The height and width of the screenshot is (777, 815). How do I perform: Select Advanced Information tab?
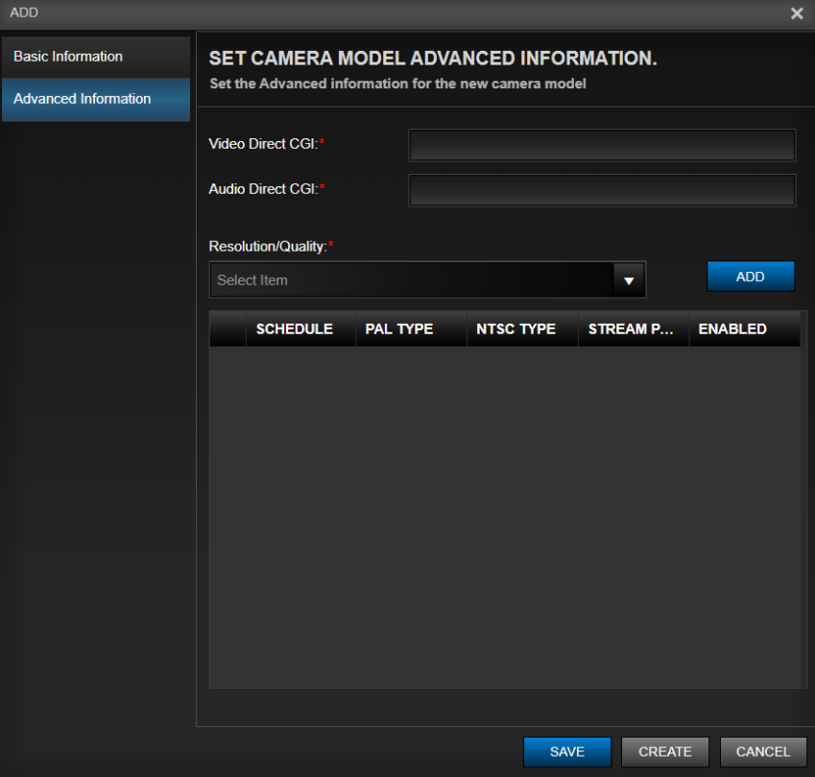coord(96,99)
